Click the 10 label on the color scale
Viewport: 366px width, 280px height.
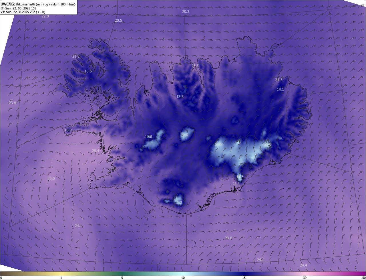[183, 278]
